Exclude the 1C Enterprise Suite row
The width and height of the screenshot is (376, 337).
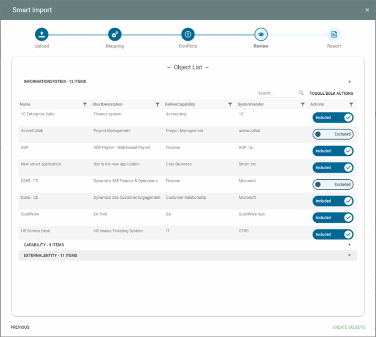pos(333,118)
